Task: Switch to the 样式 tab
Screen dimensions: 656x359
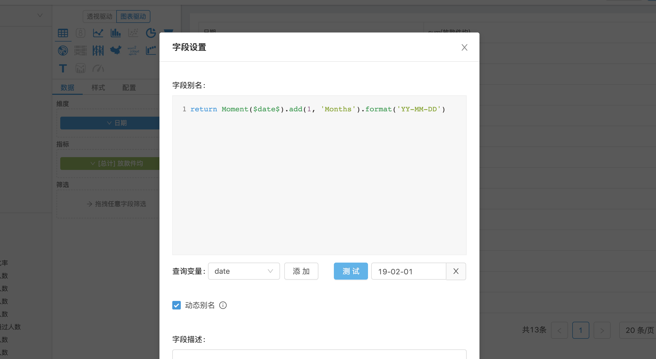Action: pyautogui.click(x=98, y=88)
